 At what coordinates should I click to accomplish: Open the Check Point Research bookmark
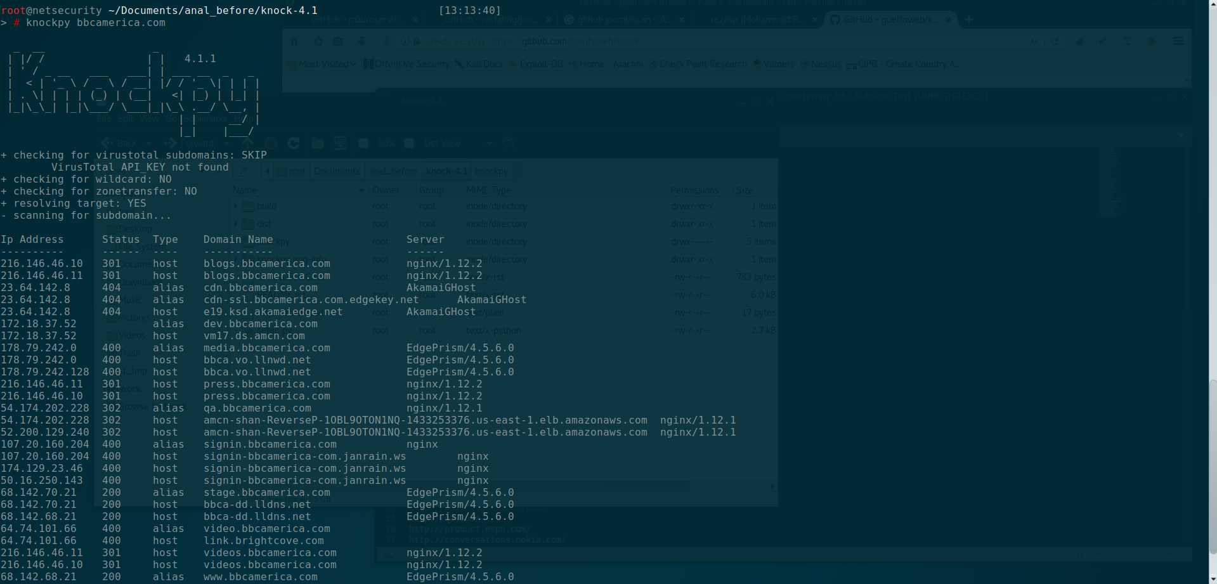click(697, 64)
